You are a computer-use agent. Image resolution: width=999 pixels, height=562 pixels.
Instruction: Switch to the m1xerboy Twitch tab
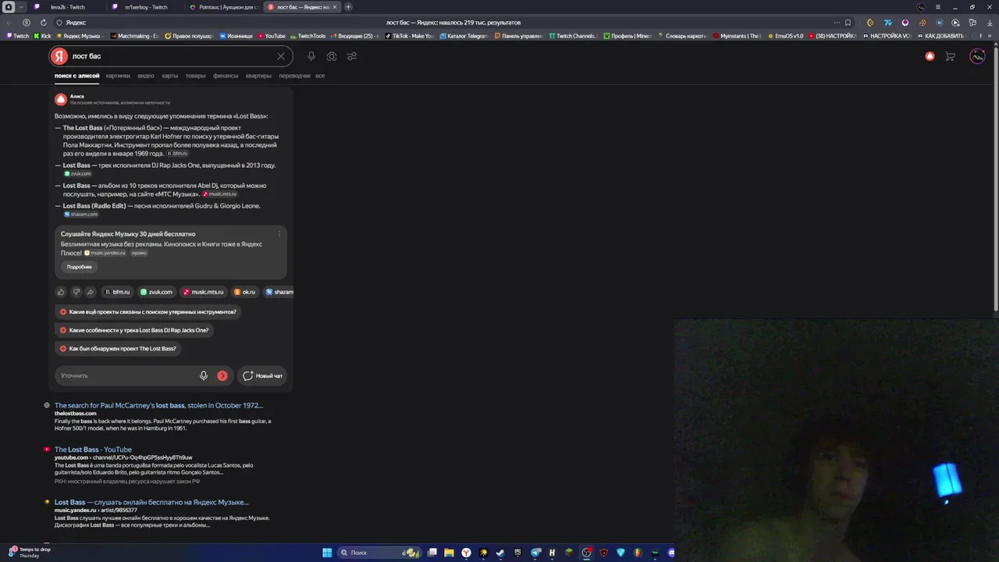[x=144, y=7]
